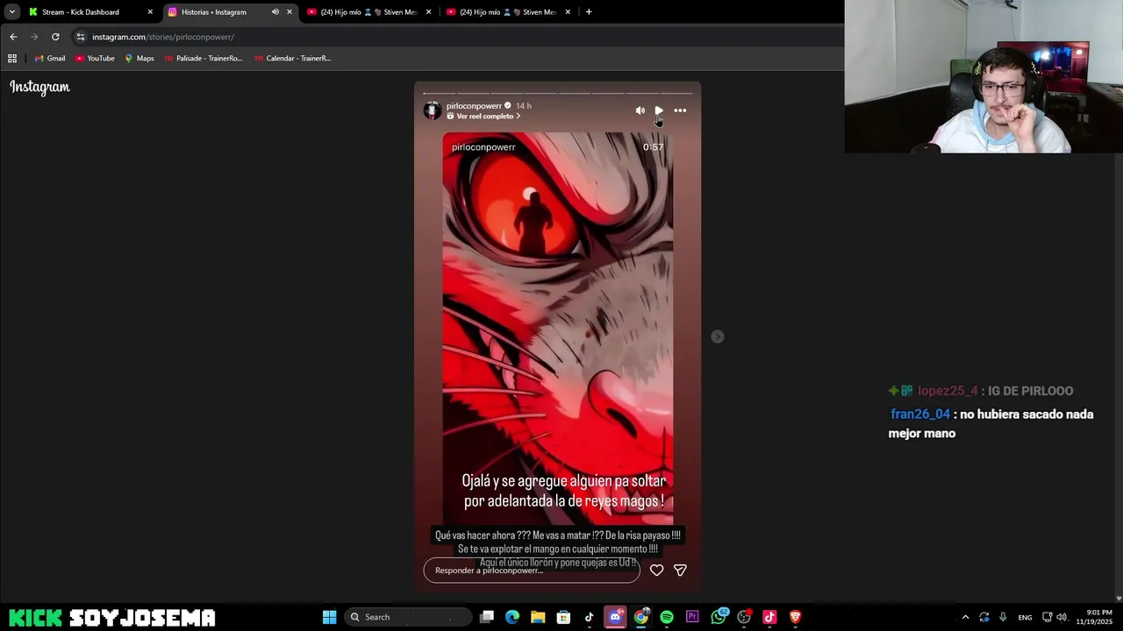Viewport: 1123px width, 631px height.
Task: Go back with browser back arrow
Action: tap(13, 37)
